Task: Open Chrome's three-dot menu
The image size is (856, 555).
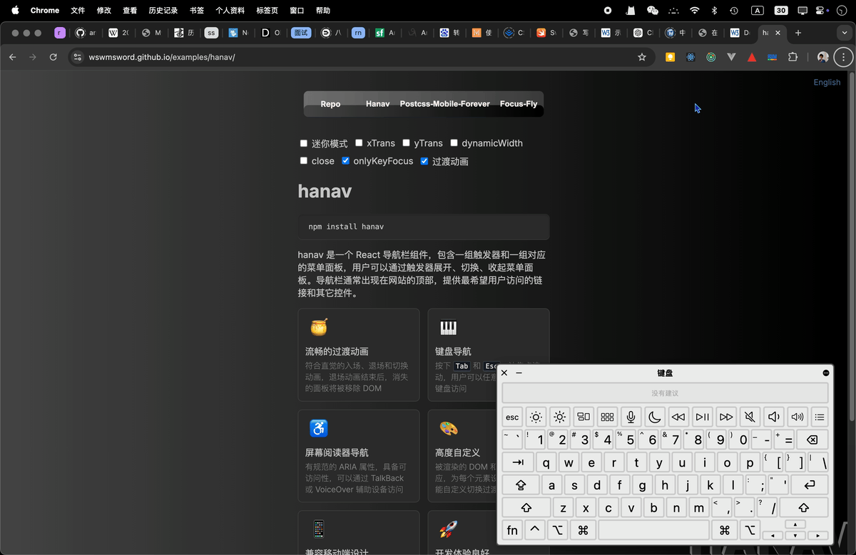Action: pos(843,57)
